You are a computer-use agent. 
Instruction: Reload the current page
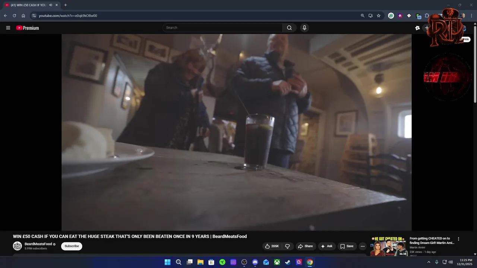(x=14, y=16)
